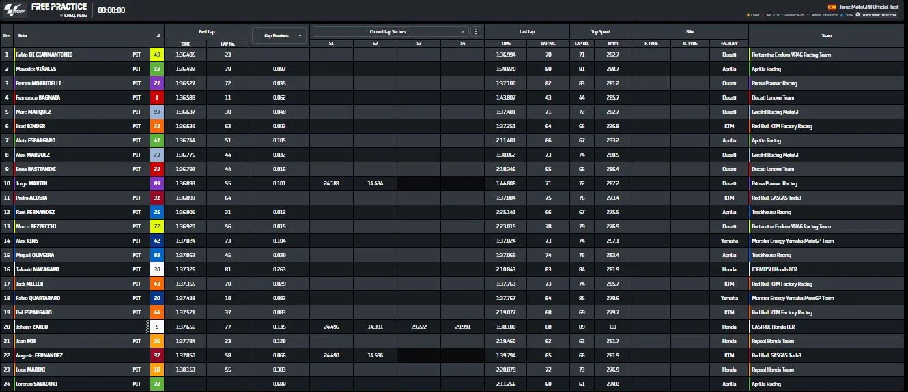The height and width of the screenshot is (392, 908).
Task: Click the sun icon next to Clear
Action: click(748, 14)
